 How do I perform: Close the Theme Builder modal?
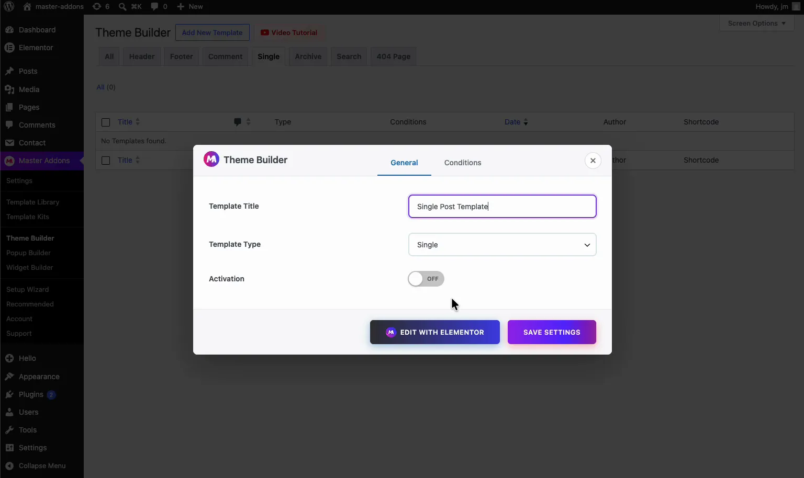(593, 161)
